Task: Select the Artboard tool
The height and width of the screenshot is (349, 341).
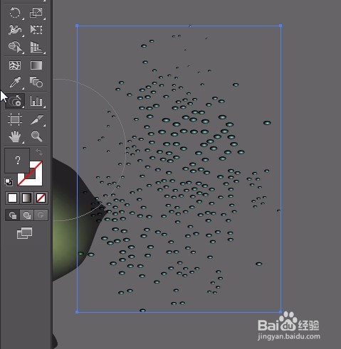Action: pos(15,119)
